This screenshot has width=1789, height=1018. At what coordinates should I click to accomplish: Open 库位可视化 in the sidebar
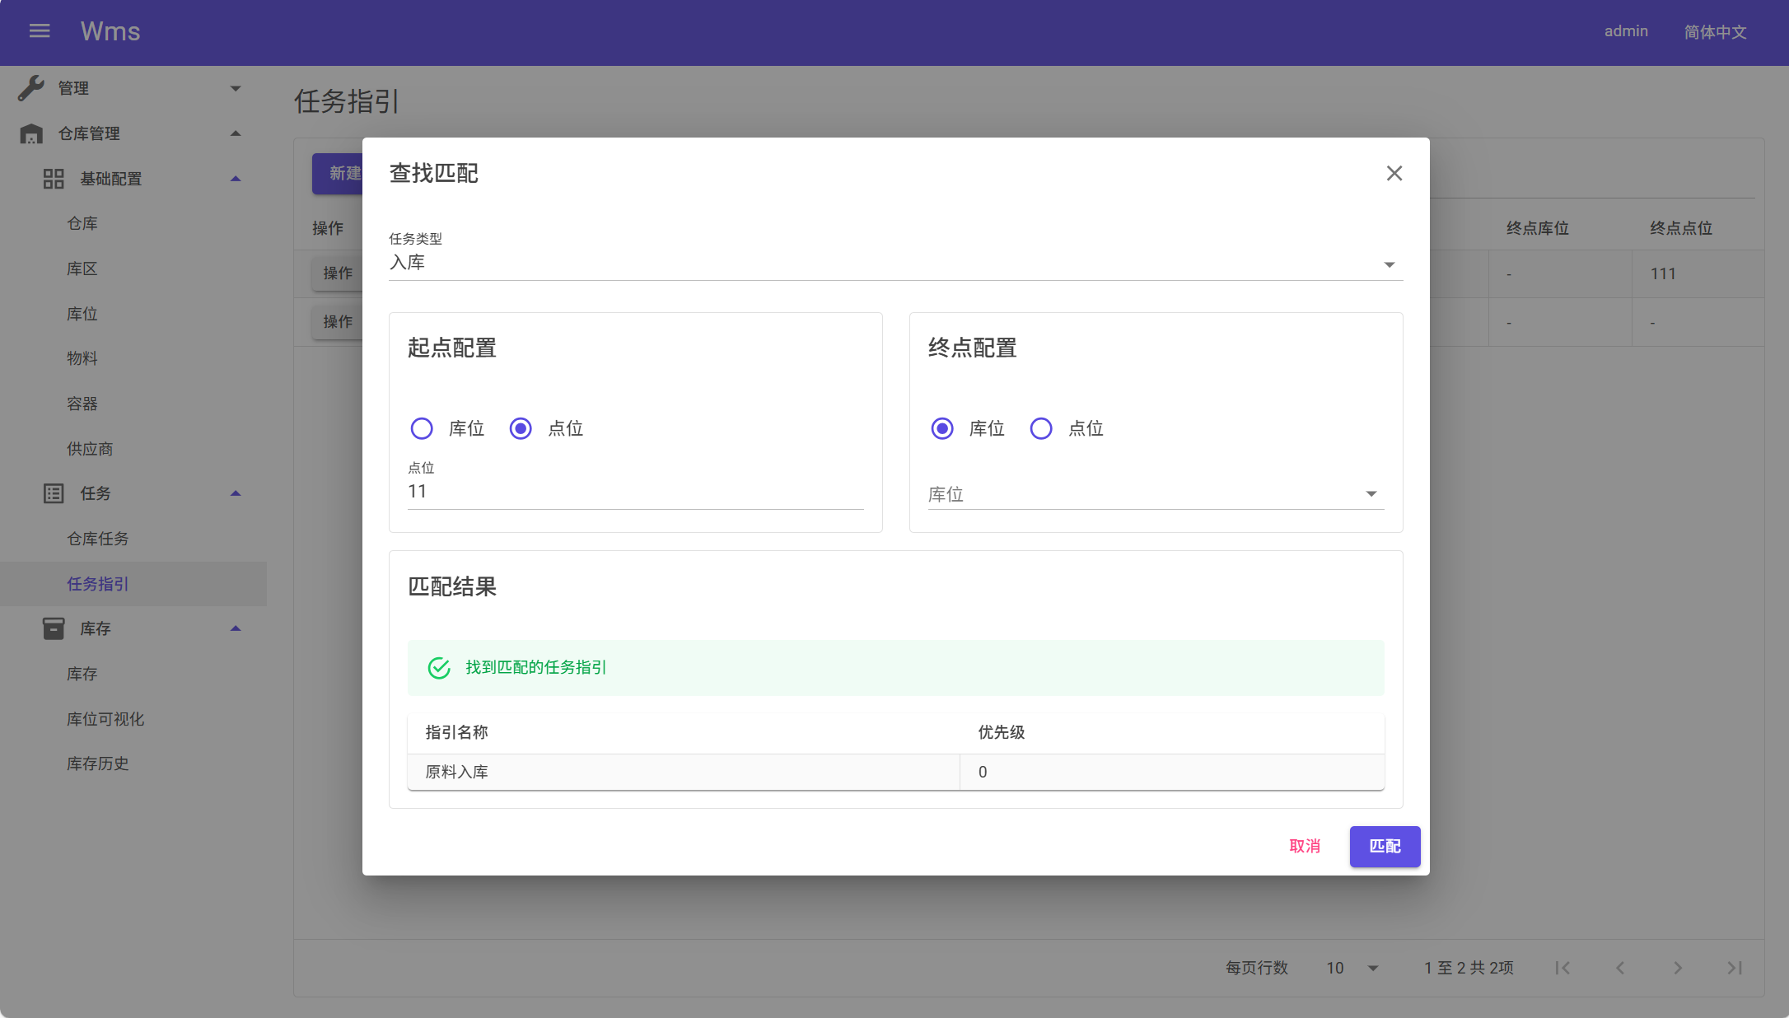[133, 719]
